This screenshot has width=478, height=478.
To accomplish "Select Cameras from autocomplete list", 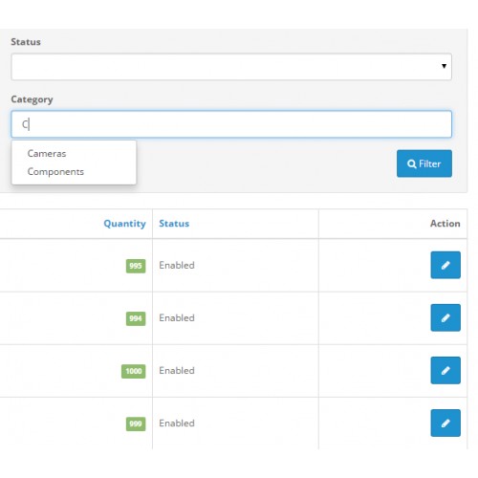I will pos(47,154).
